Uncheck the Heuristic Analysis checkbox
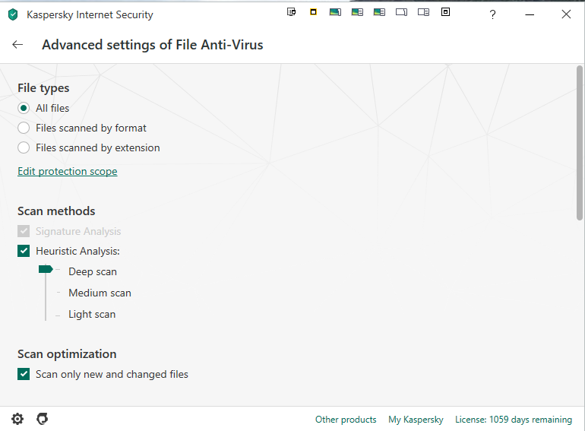Image resolution: width=585 pixels, height=431 pixels. coord(24,251)
